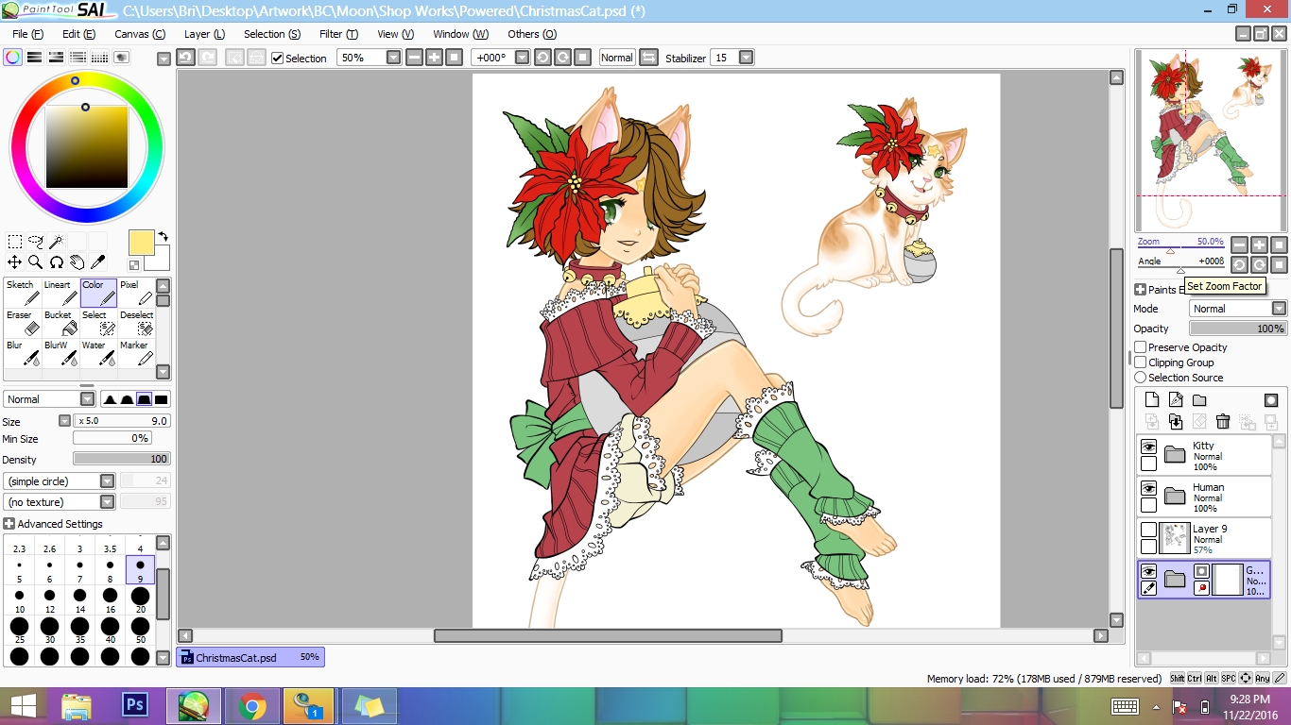The height and width of the screenshot is (725, 1291).
Task: Select the move layer tool
Action: tap(15, 262)
